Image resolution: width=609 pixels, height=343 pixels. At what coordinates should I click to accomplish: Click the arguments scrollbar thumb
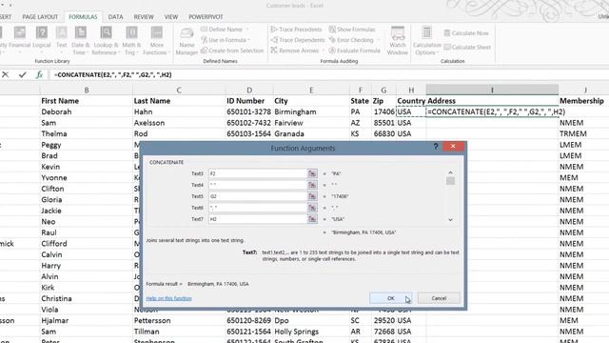(450, 181)
